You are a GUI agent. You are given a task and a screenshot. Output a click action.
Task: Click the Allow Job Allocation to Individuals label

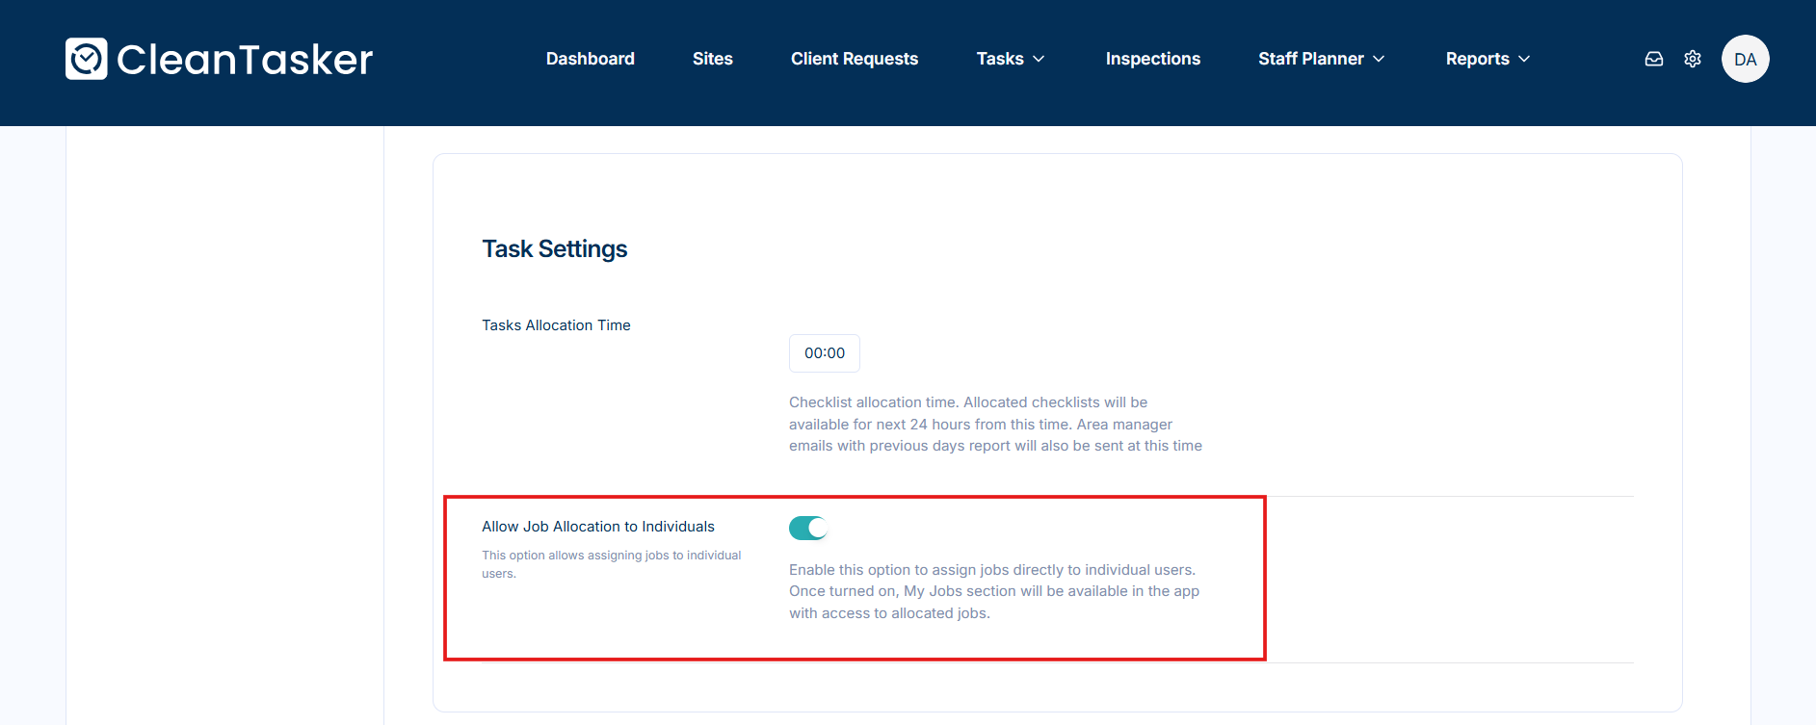597,527
